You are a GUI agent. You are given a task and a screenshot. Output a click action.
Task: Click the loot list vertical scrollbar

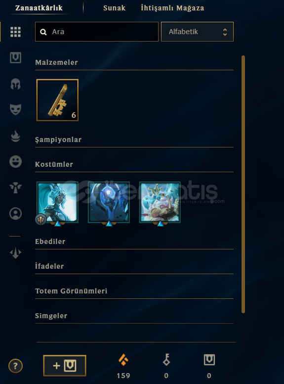pos(243,184)
